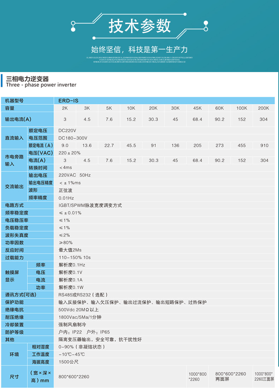Select the 户内: IP22 户外: IP65 value
The image size is (279, 391).
84,332
